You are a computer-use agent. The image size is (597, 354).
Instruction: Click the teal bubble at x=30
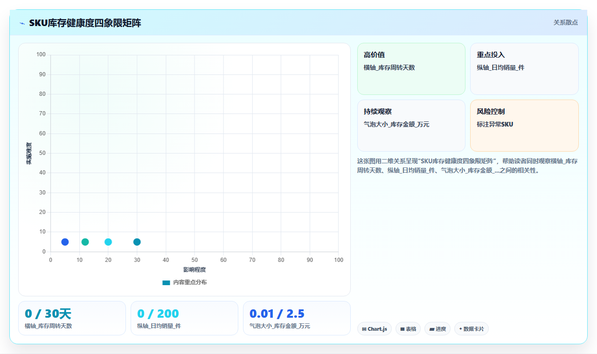click(x=137, y=242)
